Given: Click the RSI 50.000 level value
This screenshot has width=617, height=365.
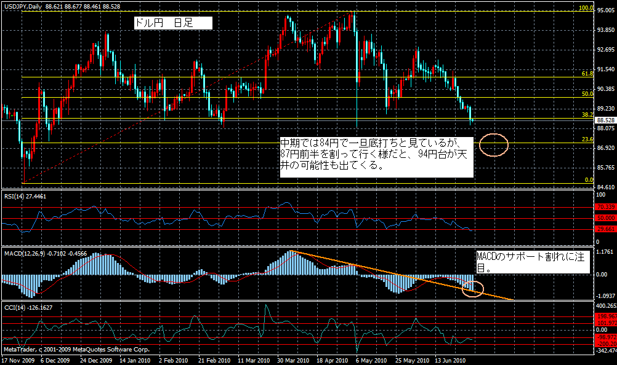Looking at the screenshot, I should click(x=606, y=218).
